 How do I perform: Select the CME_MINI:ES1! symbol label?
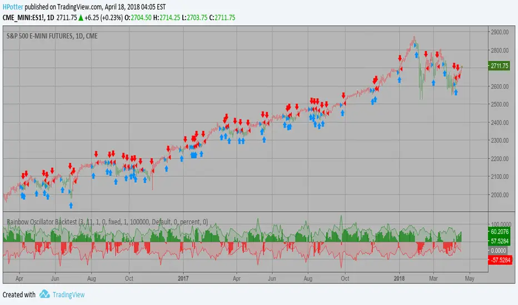[23, 18]
